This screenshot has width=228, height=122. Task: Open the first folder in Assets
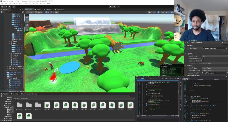click(19, 105)
